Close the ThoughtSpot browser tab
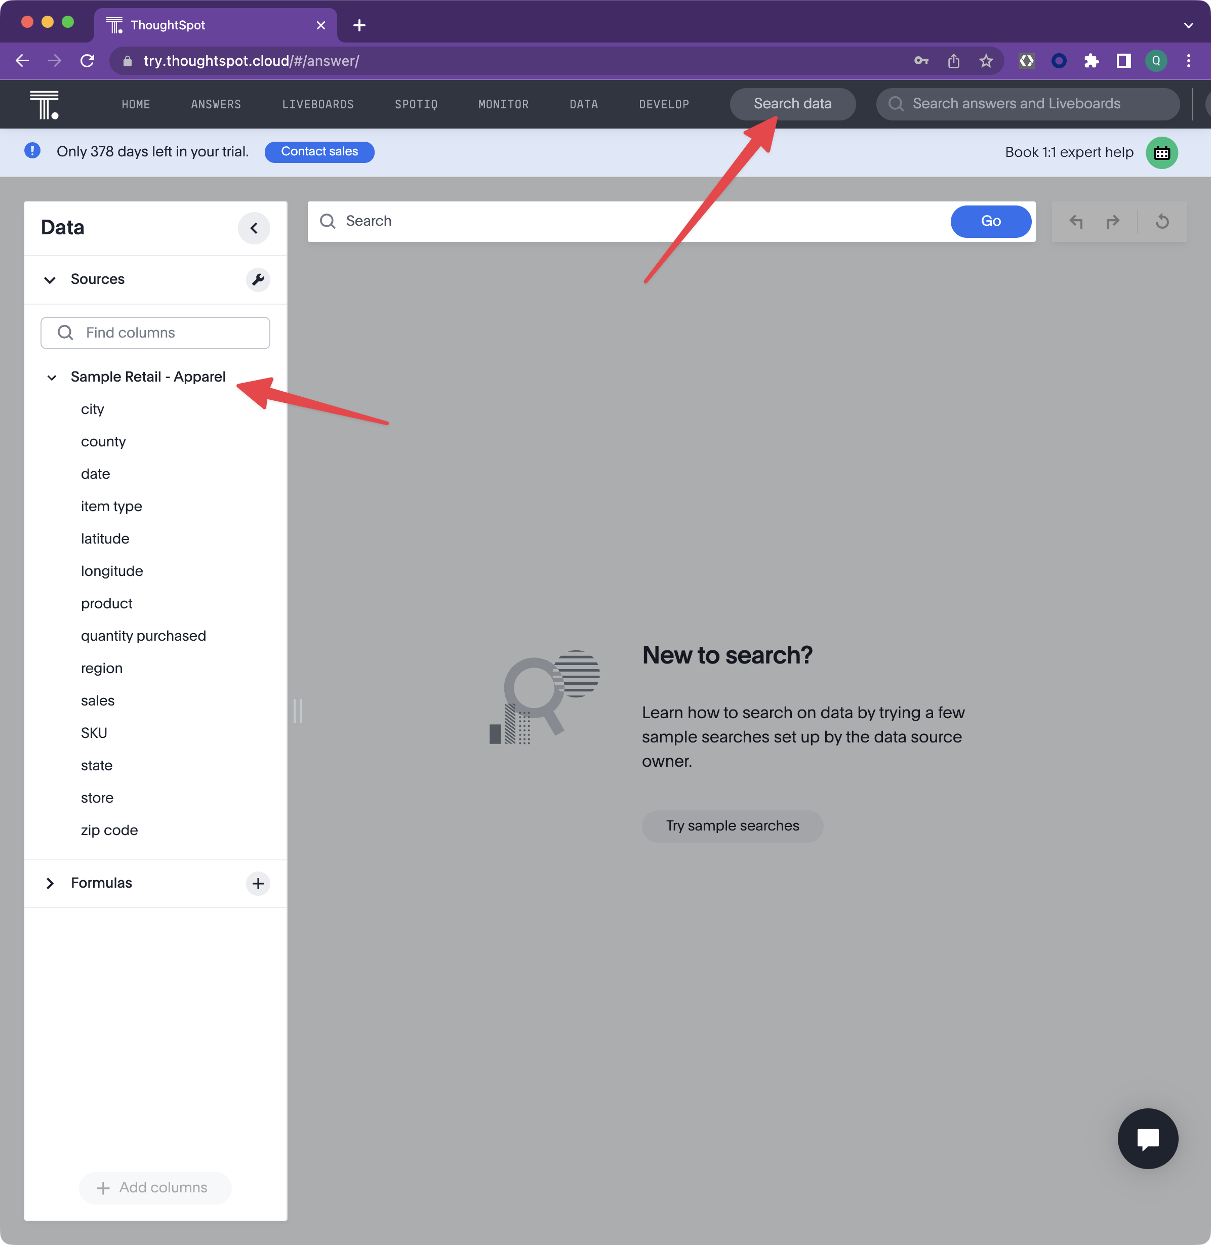1211x1245 pixels. pyautogui.click(x=320, y=25)
